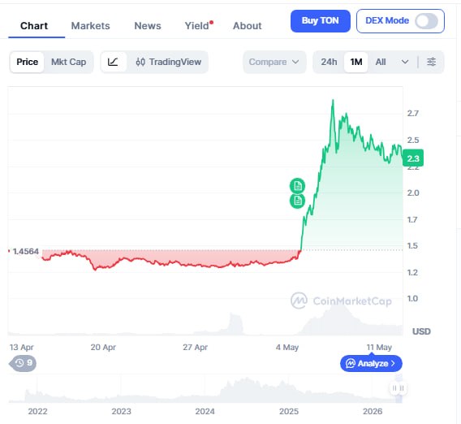Open the upper news document marker
Viewport: 461px width, 424px height.
click(298, 186)
